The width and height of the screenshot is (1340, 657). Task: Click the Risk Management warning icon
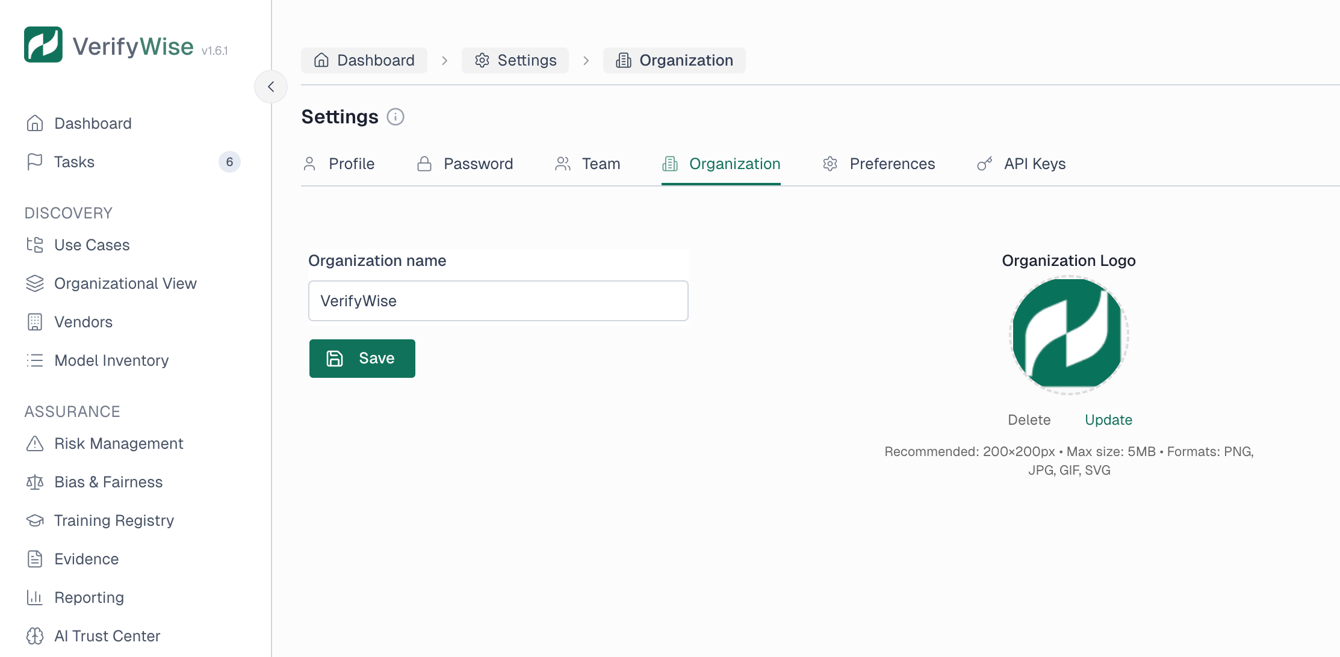point(35,443)
